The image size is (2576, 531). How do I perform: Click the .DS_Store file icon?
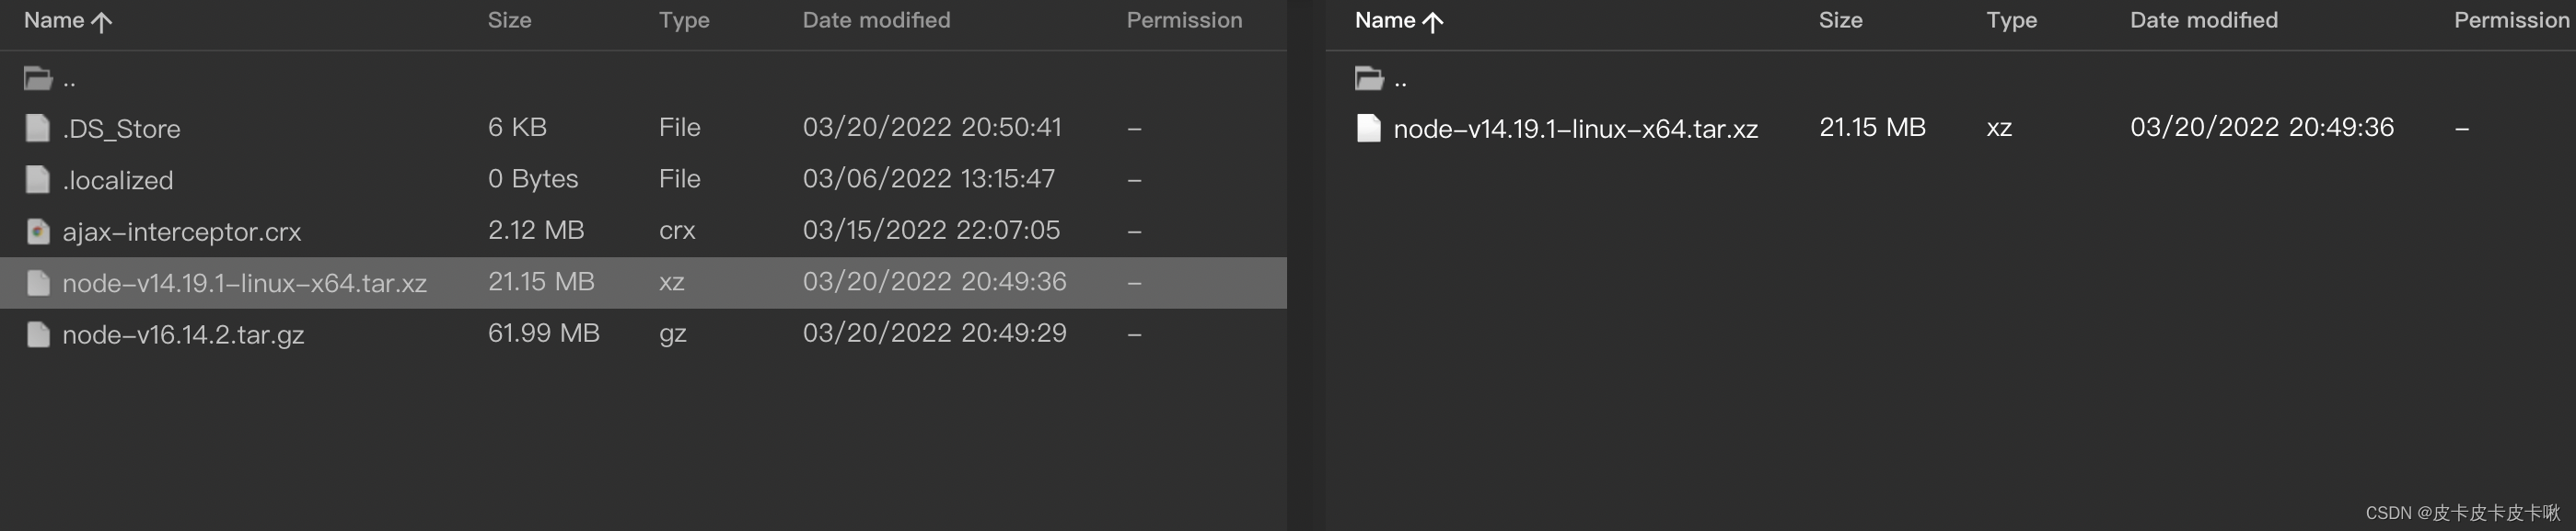pyautogui.click(x=37, y=128)
